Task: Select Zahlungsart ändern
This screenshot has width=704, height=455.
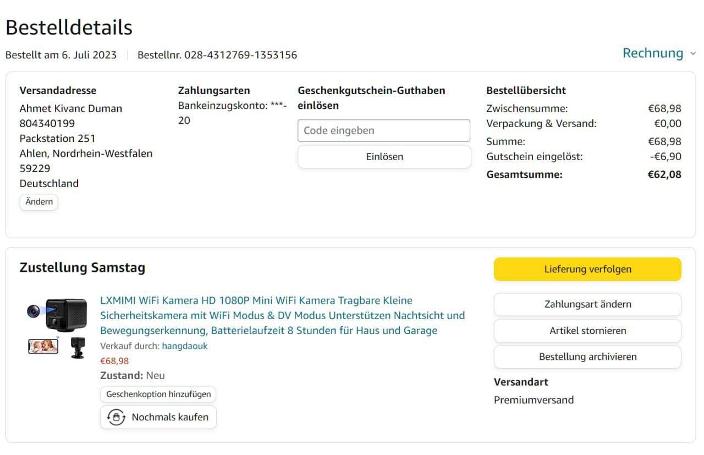Action: pos(587,304)
